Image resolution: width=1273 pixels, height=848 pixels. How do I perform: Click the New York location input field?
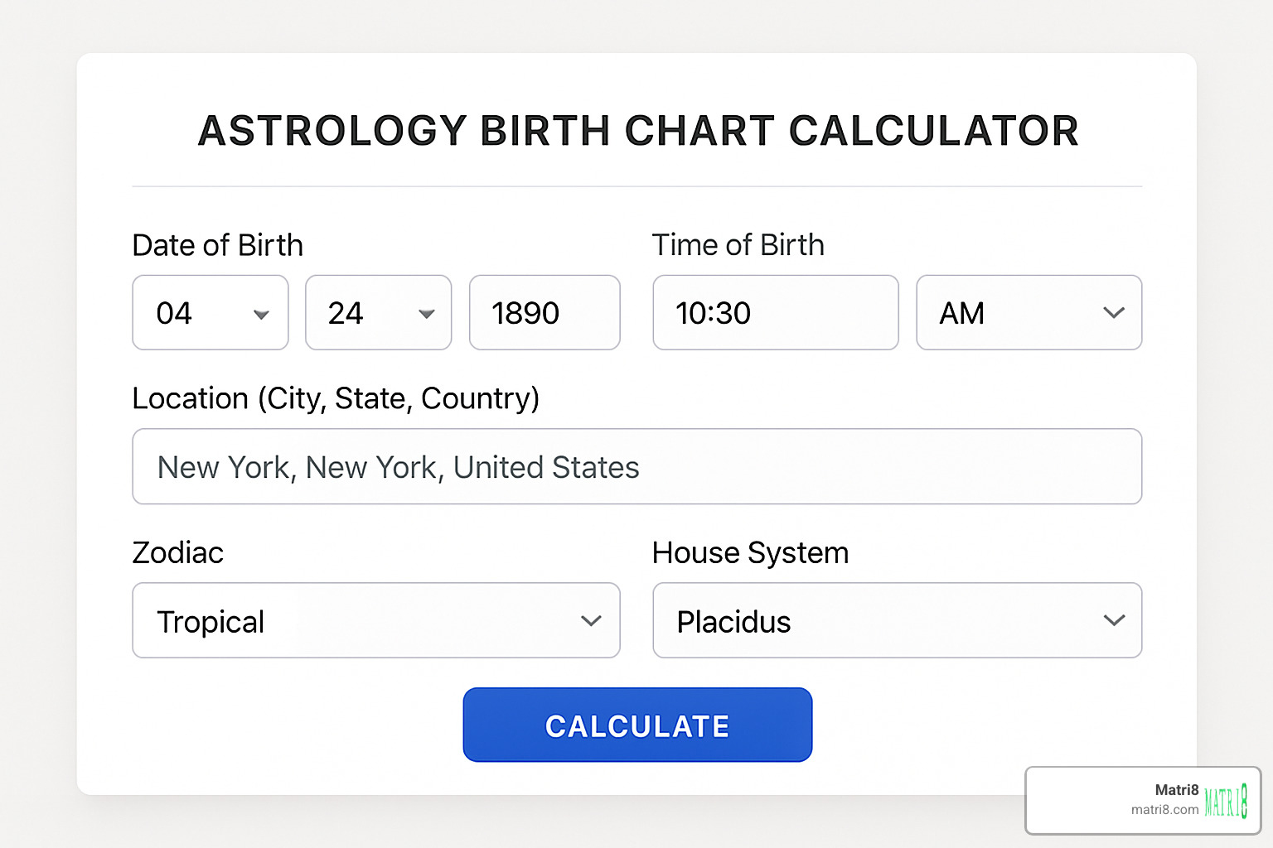636,467
